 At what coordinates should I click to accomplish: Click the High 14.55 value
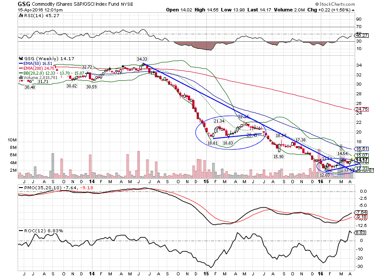206,10
